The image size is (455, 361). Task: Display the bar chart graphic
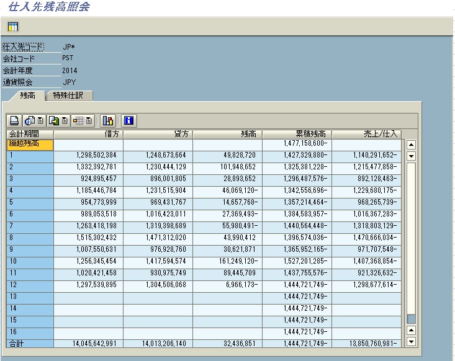108,120
